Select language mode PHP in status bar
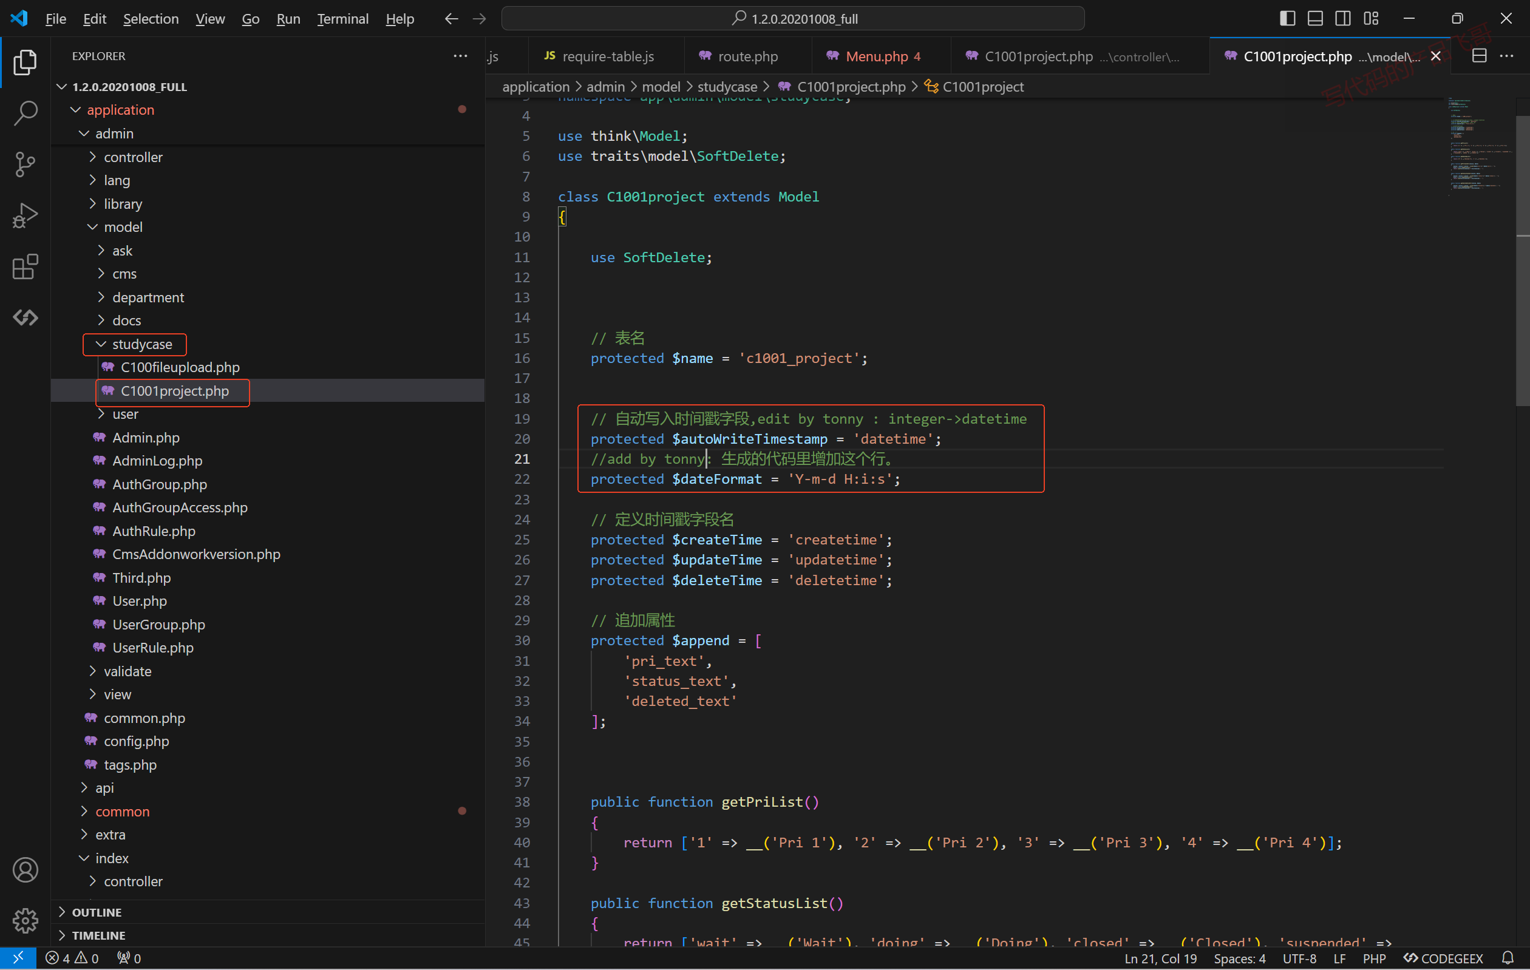 1374,958
